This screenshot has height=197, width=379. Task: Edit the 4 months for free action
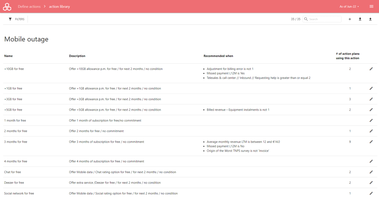371,161
